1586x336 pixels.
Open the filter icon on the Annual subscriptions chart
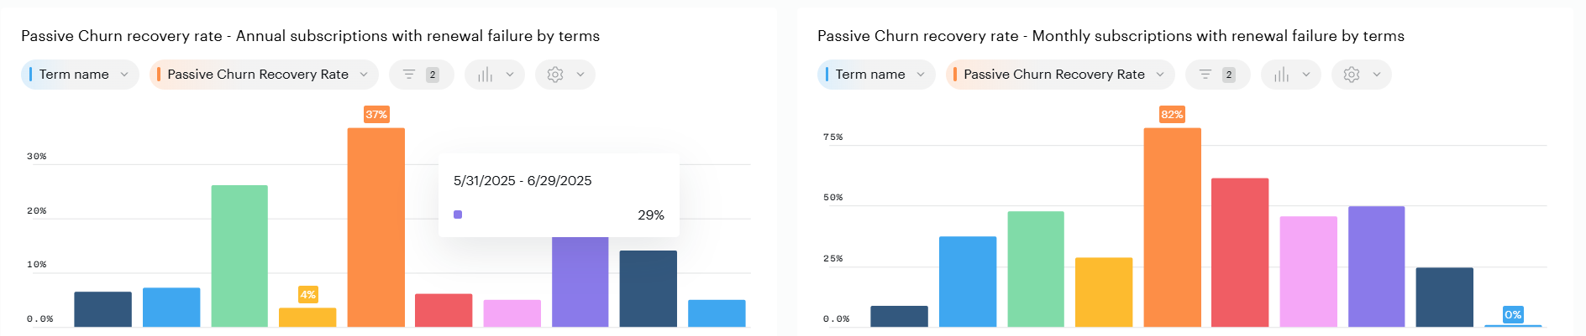click(x=410, y=75)
